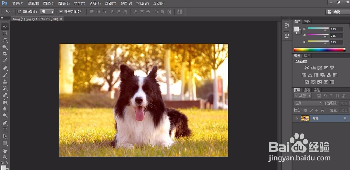Select the Rectangle shape tool
Image resolution: width=350 pixels, height=170 pixels.
pos(5,143)
